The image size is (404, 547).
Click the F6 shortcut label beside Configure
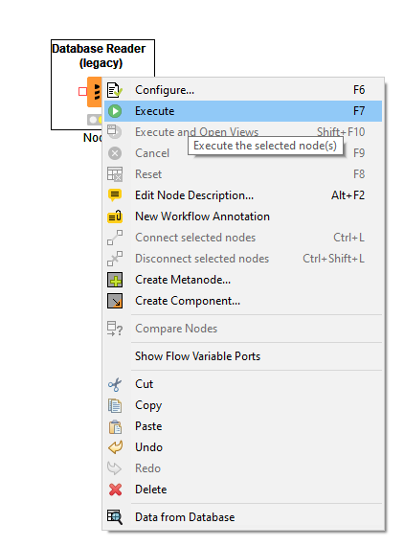coord(359,90)
